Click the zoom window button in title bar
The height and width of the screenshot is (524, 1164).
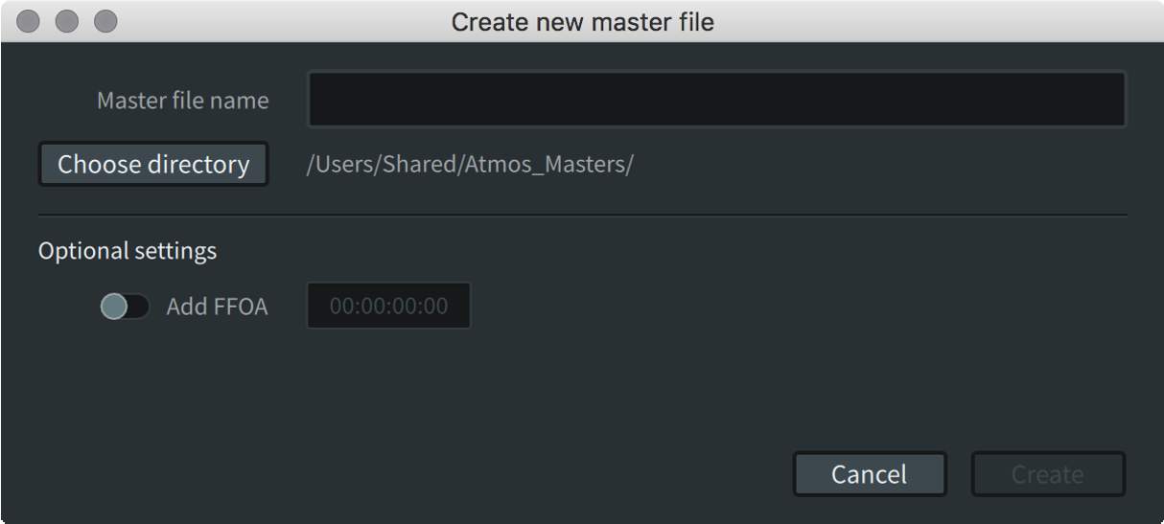tap(105, 21)
